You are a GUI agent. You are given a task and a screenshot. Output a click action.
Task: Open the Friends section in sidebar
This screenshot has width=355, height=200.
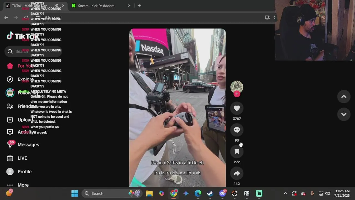click(x=20, y=106)
